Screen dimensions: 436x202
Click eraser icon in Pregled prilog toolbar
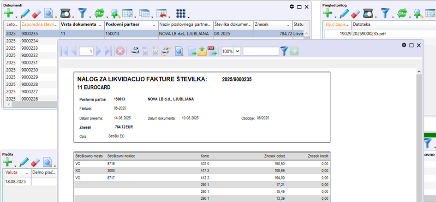[x=355, y=13]
